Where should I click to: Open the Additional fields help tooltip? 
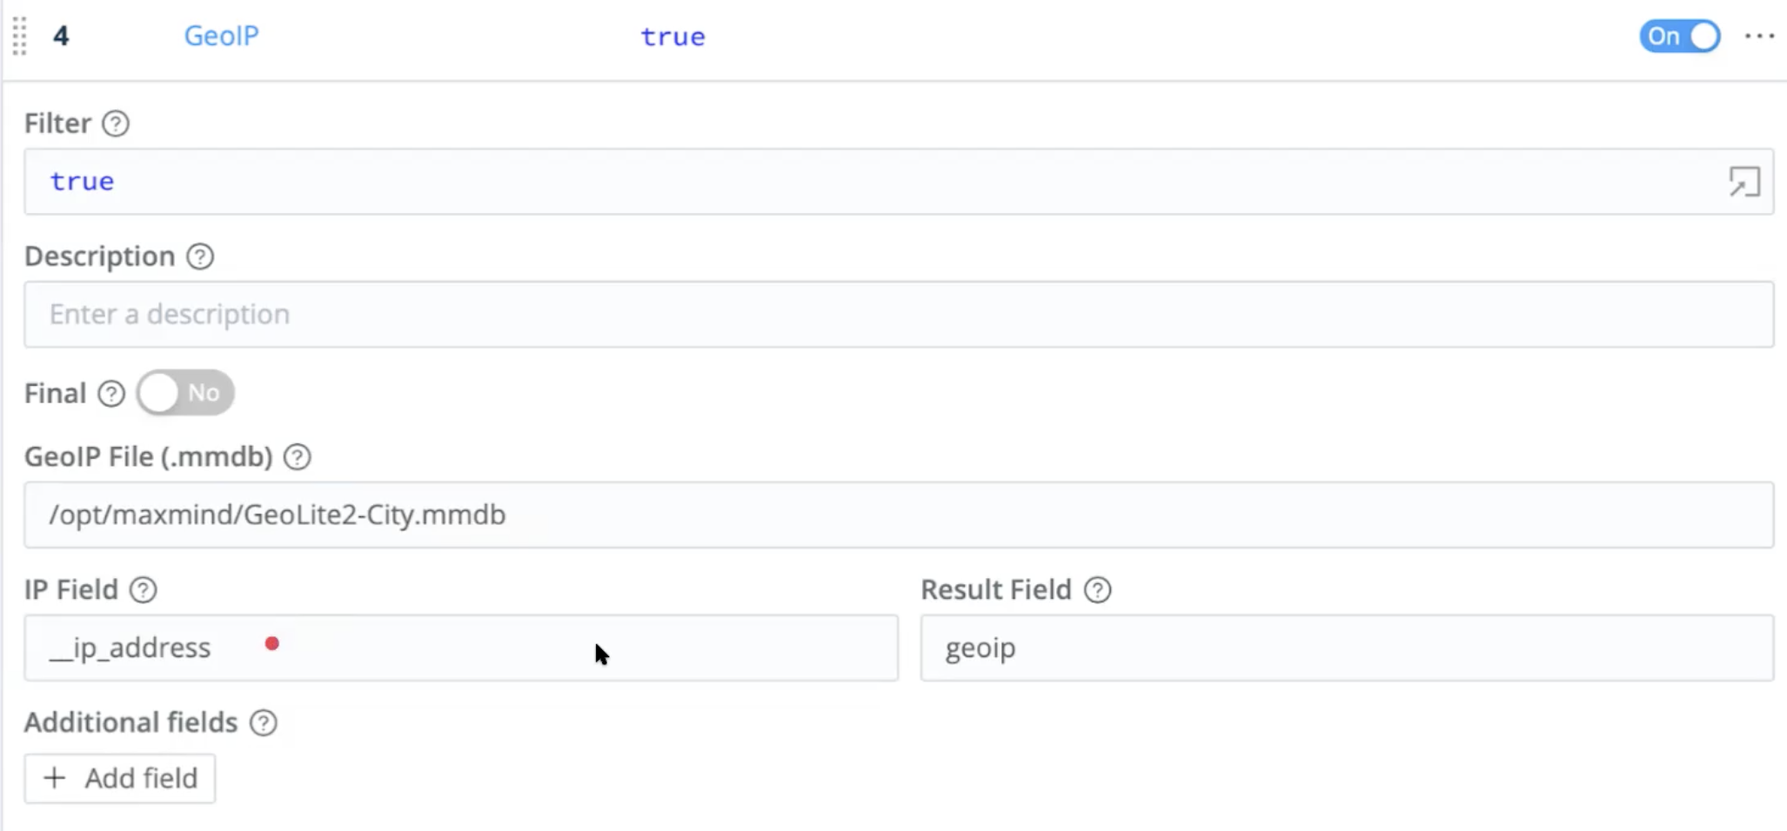click(264, 722)
